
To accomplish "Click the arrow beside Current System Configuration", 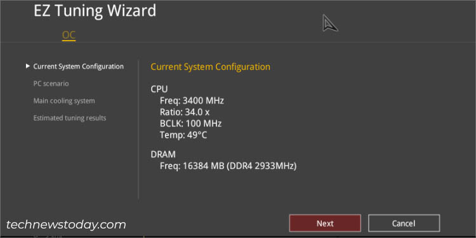I will 28,66.
